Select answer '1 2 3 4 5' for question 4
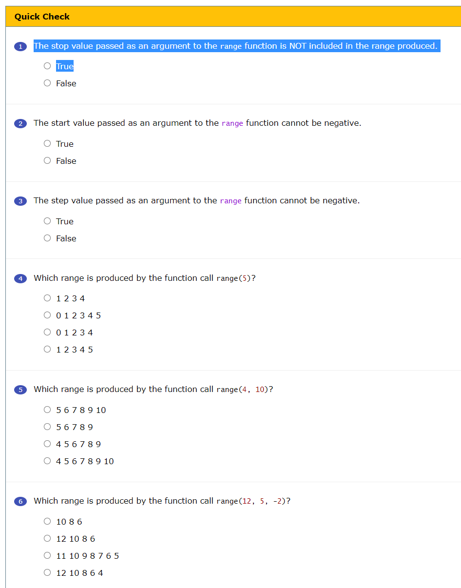 coord(47,349)
